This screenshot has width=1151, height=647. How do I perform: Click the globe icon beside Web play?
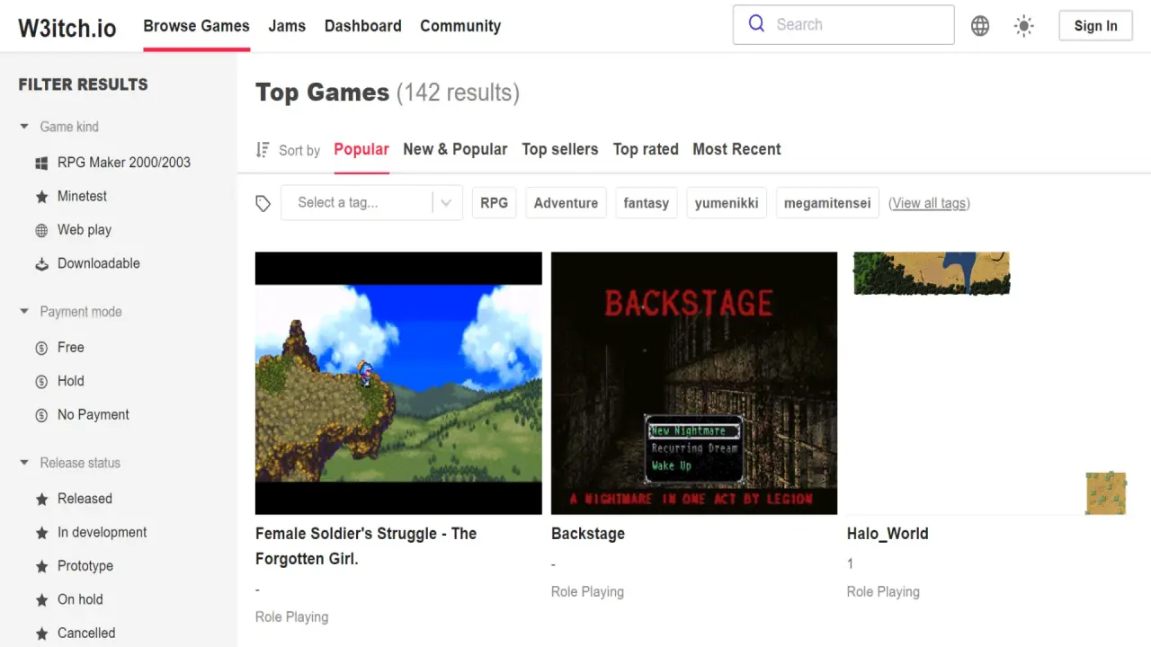(41, 230)
